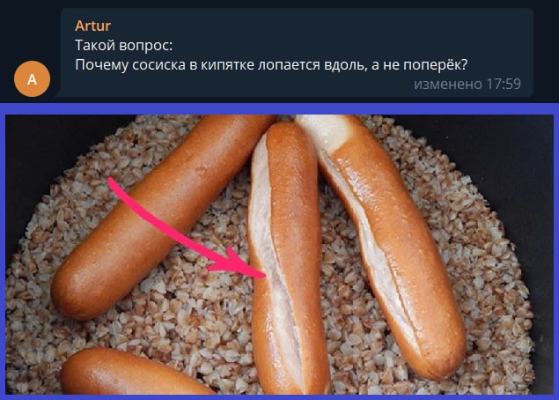Click the 17:59 message timestamp
Image resolution: width=559 pixels, height=400 pixels.
(x=504, y=85)
